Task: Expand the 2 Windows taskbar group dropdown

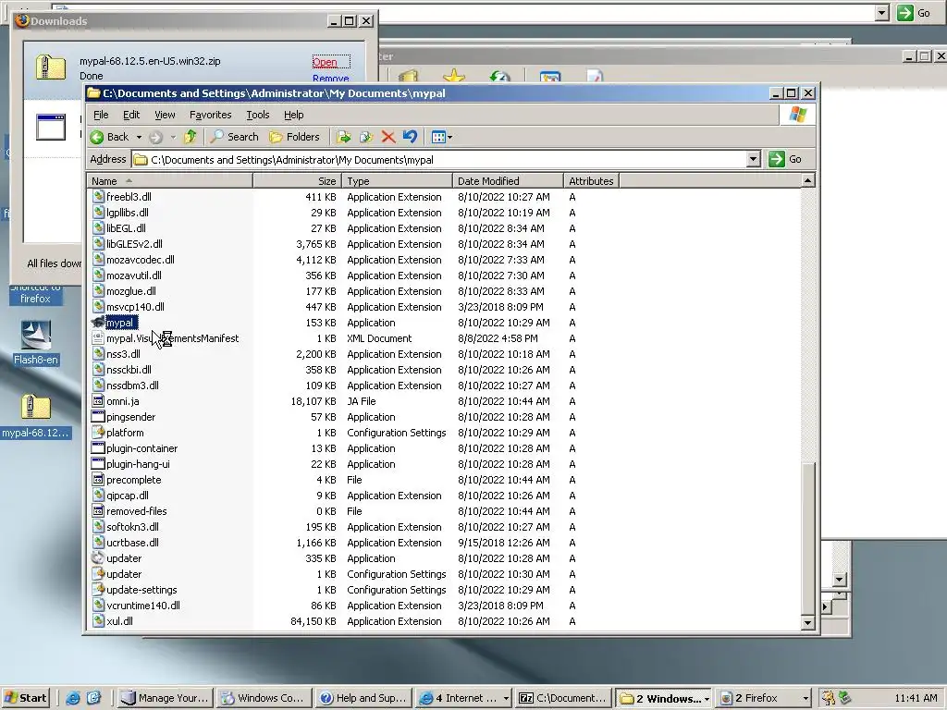Action: click(707, 699)
